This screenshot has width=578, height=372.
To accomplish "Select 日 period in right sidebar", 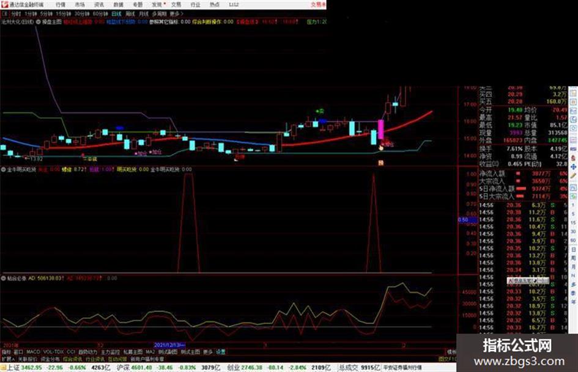I will [x=573, y=250].
